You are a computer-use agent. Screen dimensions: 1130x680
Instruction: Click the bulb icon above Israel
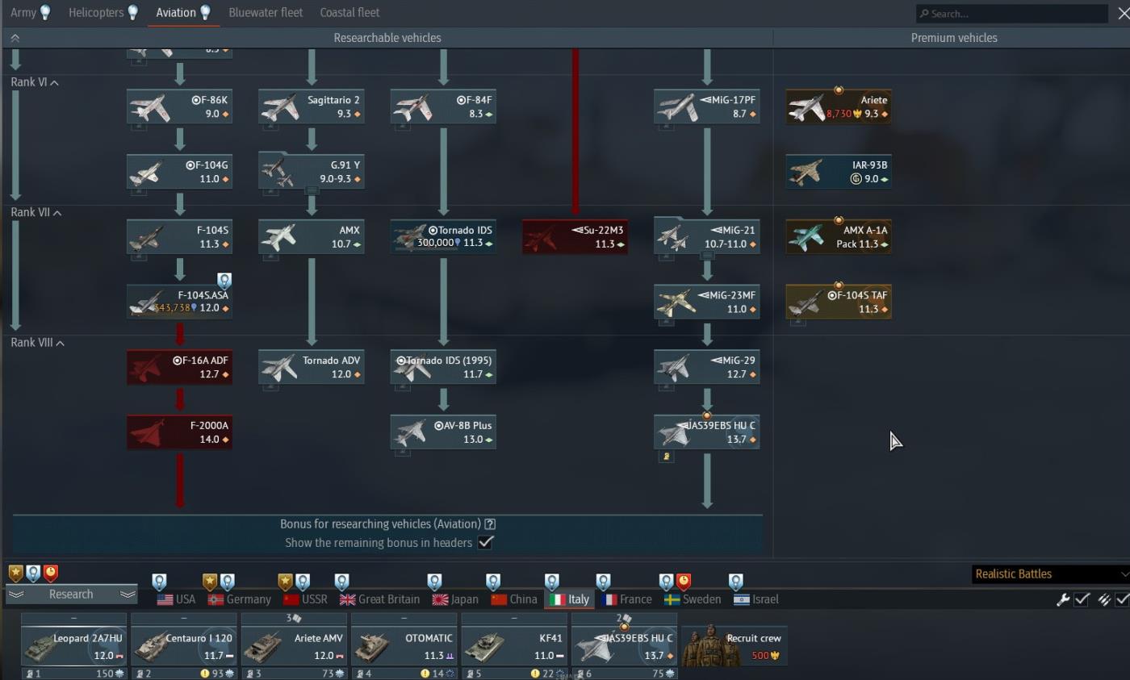tap(735, 582)
